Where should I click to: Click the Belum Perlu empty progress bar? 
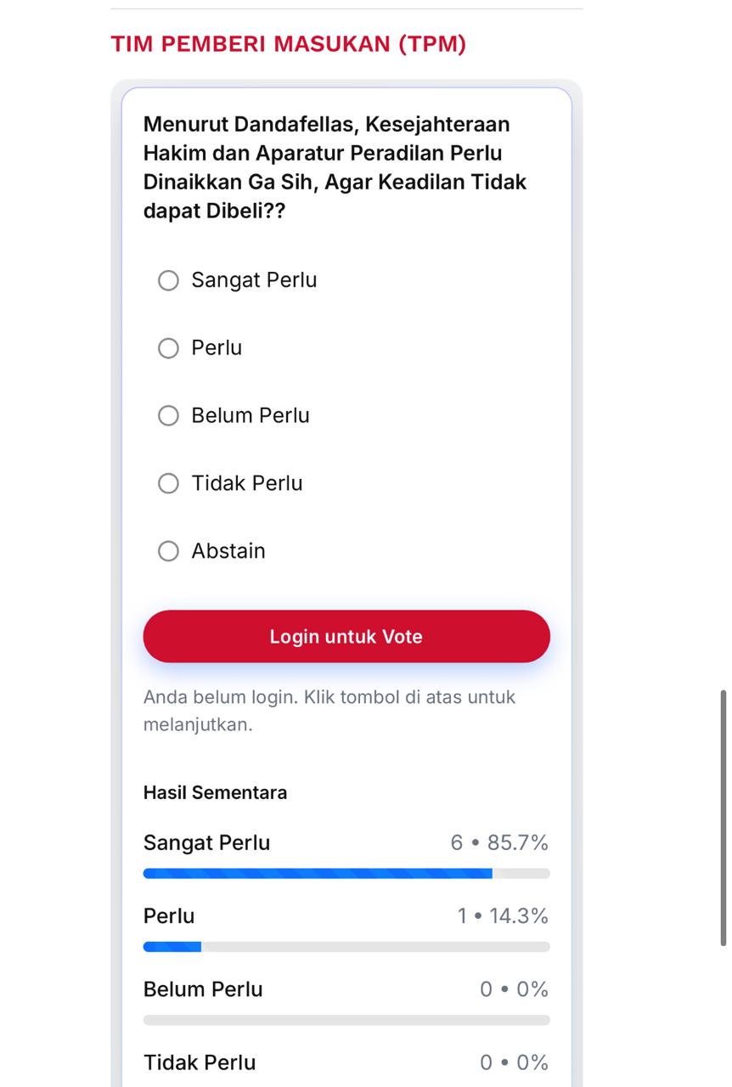click(346, 1019)
